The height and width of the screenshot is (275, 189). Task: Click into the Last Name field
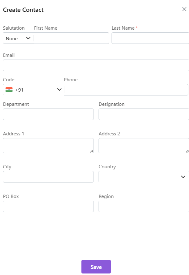pyautogui.click(x=150, y=38)
